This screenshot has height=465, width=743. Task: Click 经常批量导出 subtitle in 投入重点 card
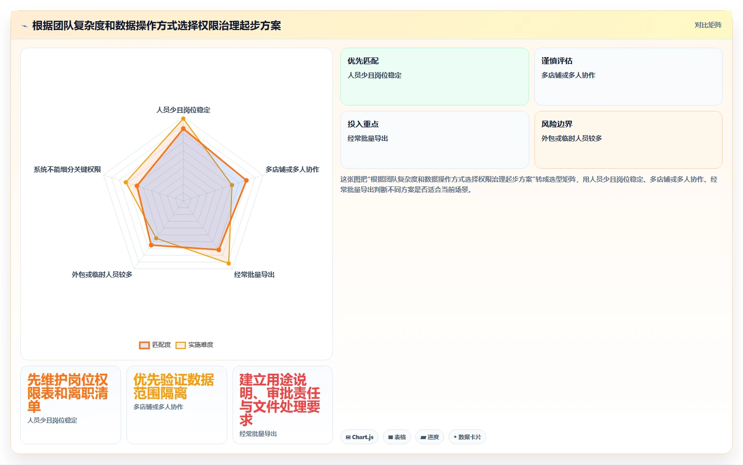point(368,138)
